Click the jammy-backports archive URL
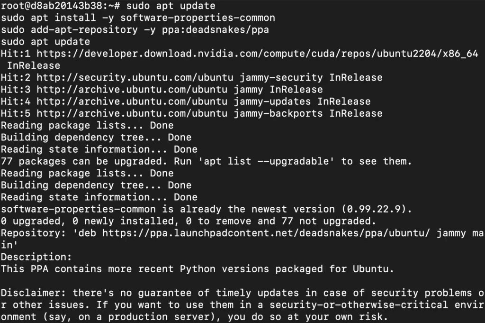Viewport: 485px width, 323px height. coord(132,114)
